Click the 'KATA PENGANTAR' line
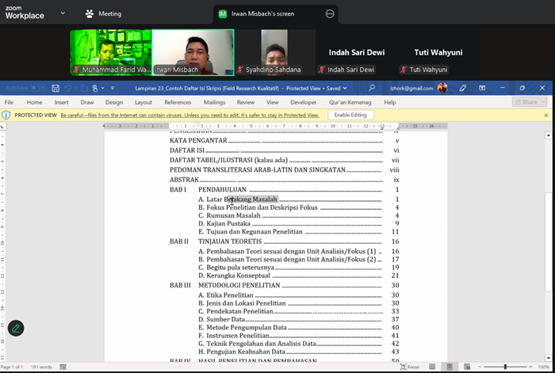 click(285, 141)
